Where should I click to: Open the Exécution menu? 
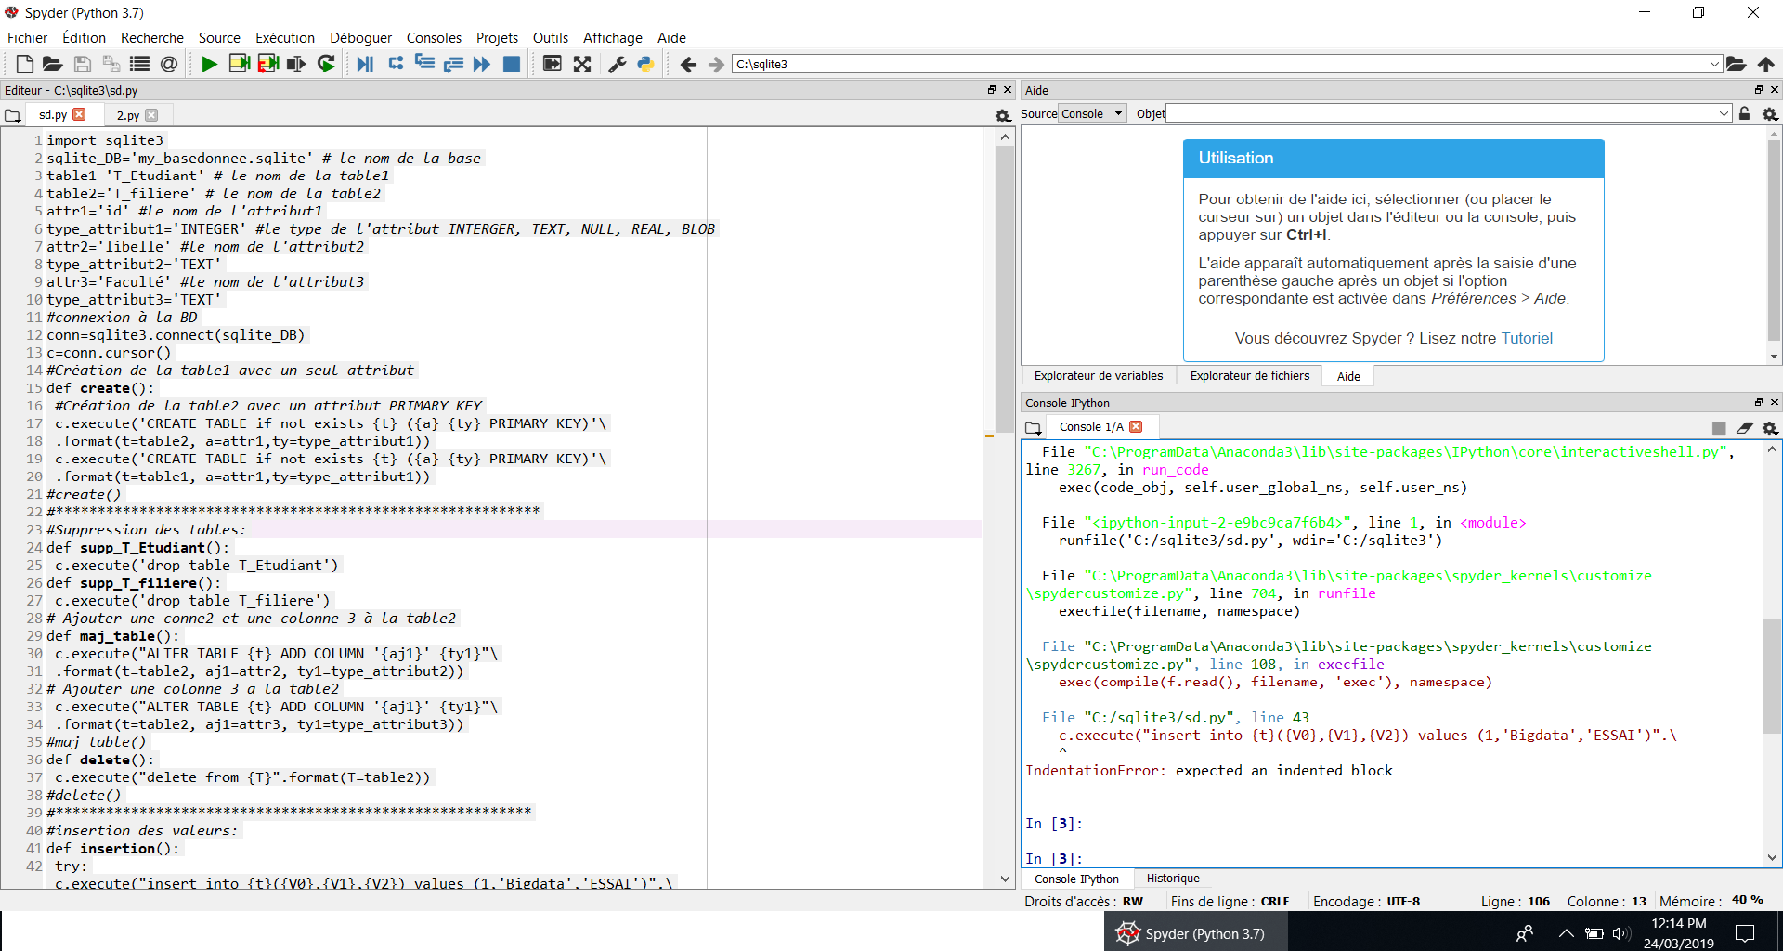click(285, 37)
